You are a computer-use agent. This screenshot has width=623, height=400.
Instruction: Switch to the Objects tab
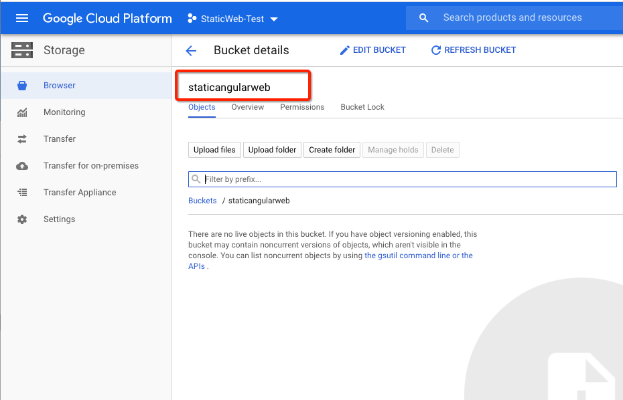tap(202, 107)
